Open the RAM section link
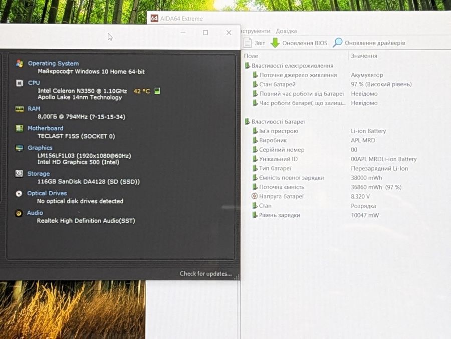Viewport: 451px width, 339px height. [x=34, y=108]
